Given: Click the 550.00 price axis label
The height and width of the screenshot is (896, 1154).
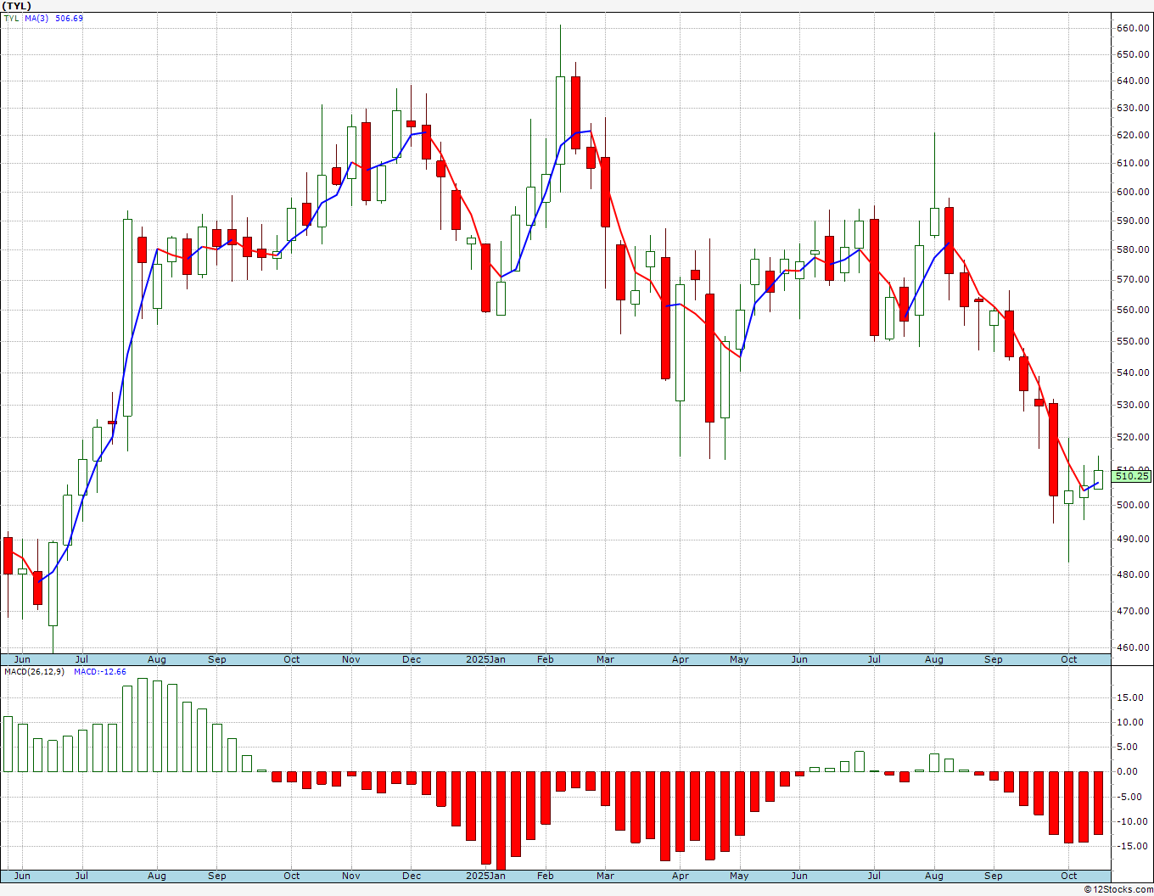Looking at the screenshot, I should pos(1133,341).
